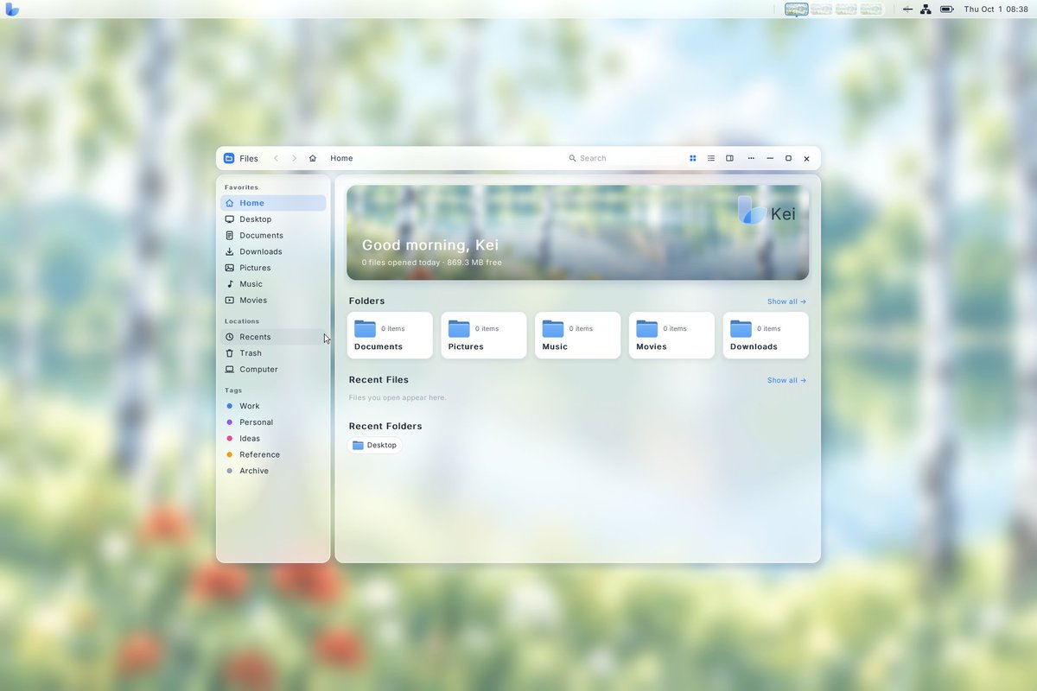The width and height of the screenshot is (1037, 691).
Task: Open the Documents folder card
Action: coord(390,335)
